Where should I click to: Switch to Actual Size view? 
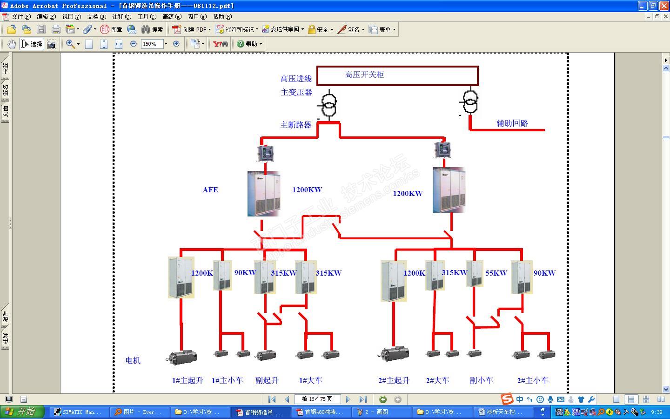click(89, 44)
